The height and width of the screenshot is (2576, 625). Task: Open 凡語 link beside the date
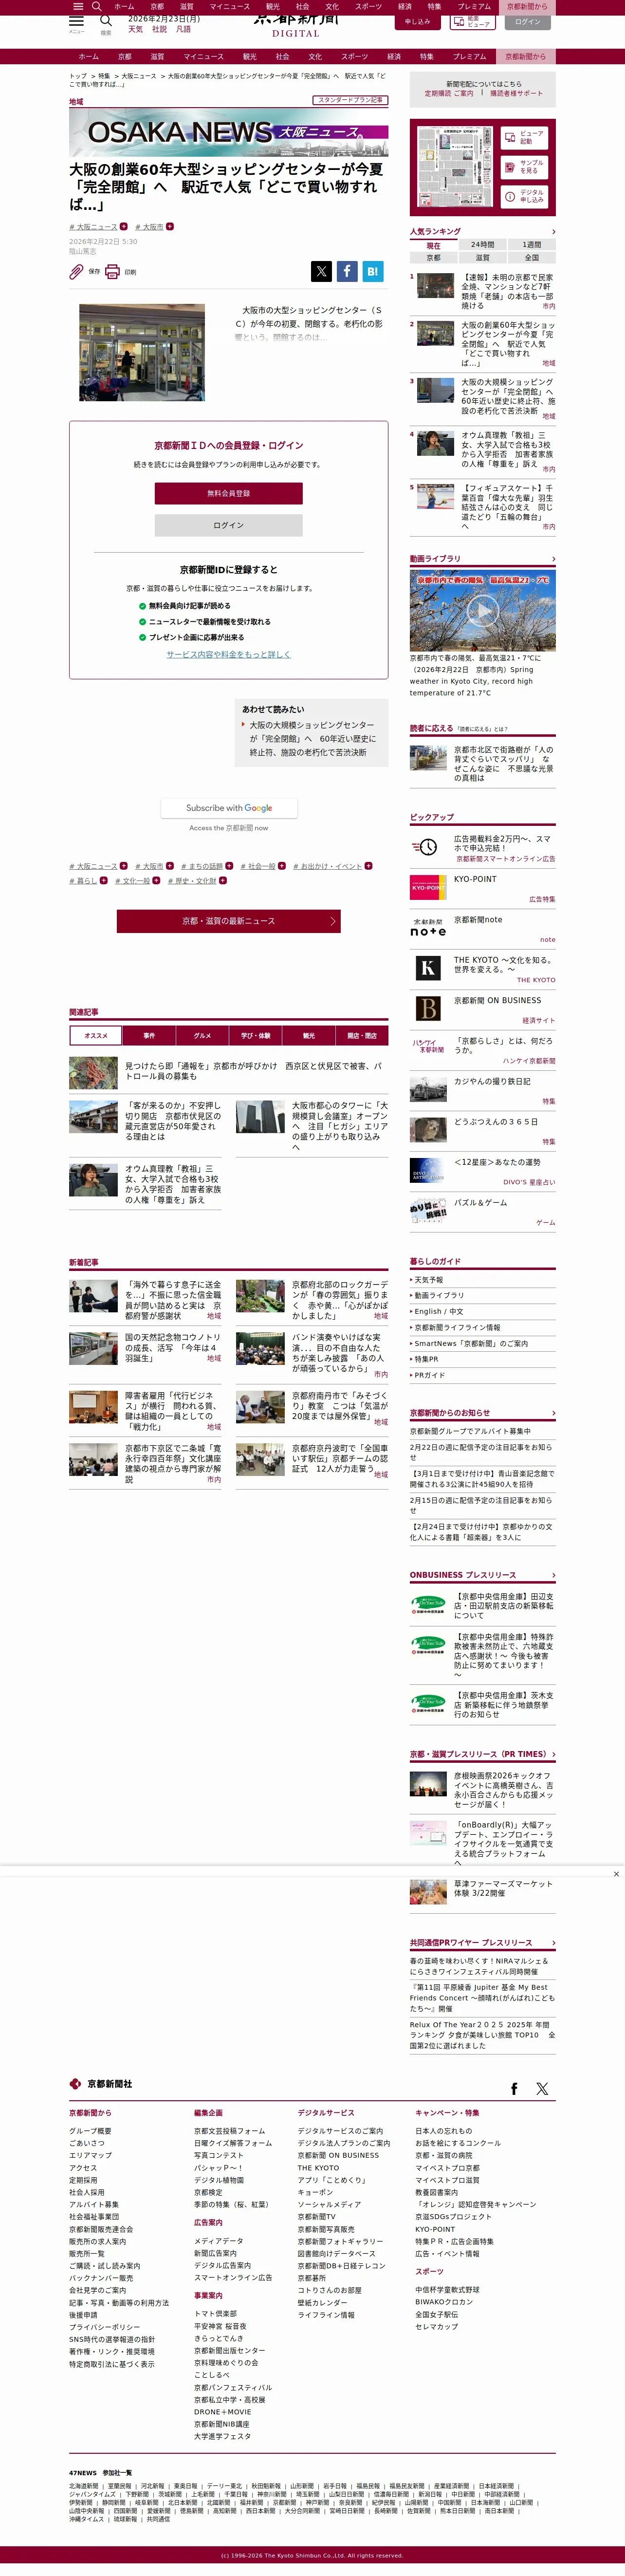point(183,29)
